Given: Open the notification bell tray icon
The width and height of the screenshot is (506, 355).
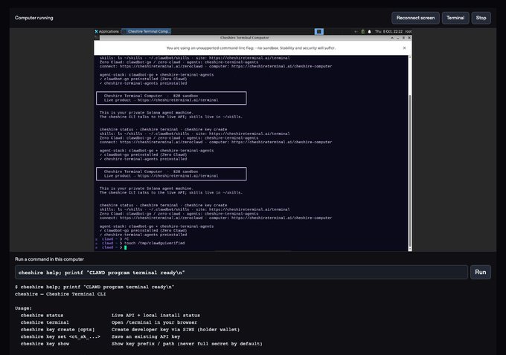Looking at the screenshot, I should 370,32.
